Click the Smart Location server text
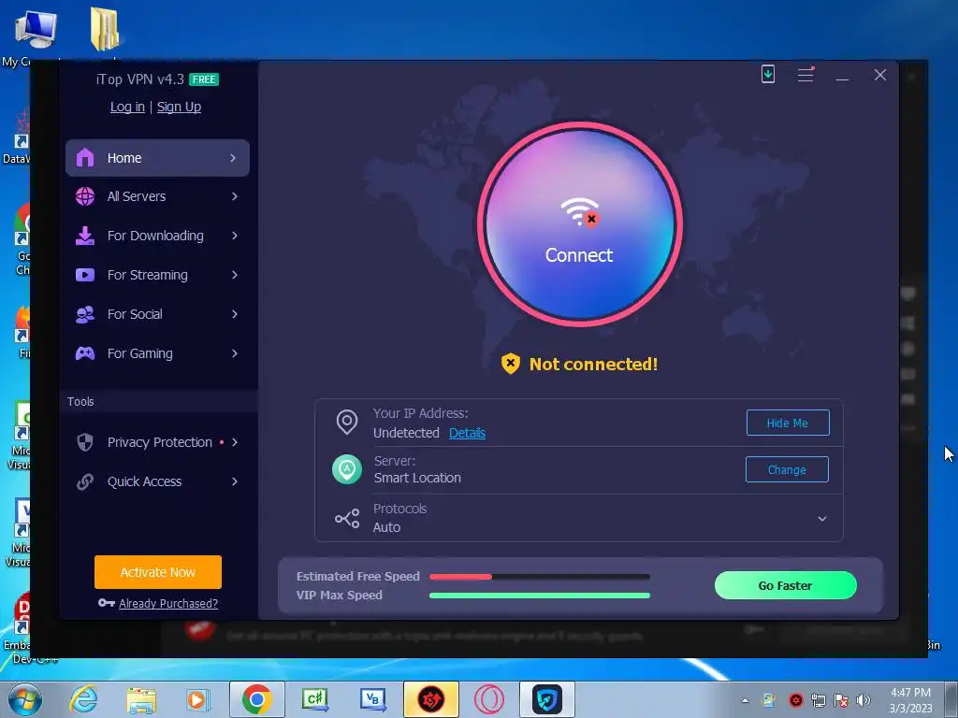Image resolution: width=958 pixels, height=718 pixels. pyautogui.click(x=417, y=478)
